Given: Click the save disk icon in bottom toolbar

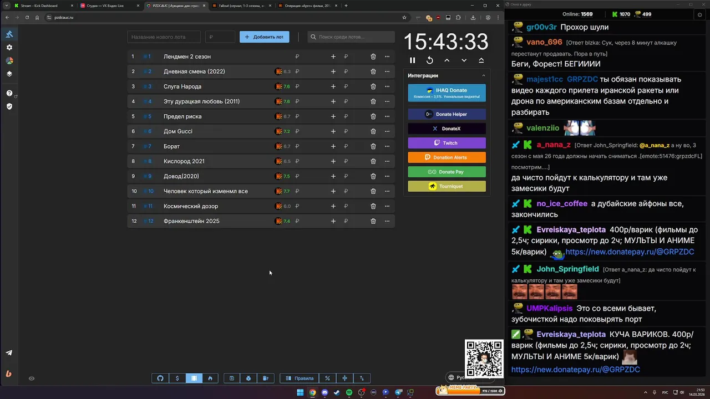Looking at the screenshot, I should tap(232, 378).
